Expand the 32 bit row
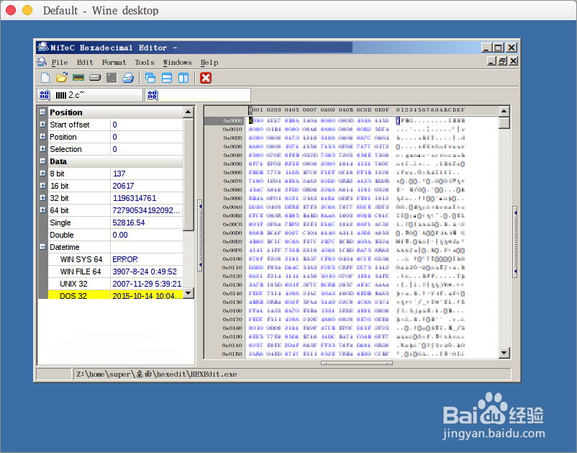The image size is (577, 453). pos(43,198)
